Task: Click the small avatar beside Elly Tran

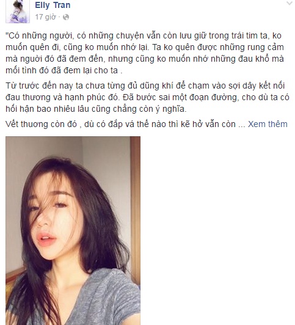Action: pos(18,12)
